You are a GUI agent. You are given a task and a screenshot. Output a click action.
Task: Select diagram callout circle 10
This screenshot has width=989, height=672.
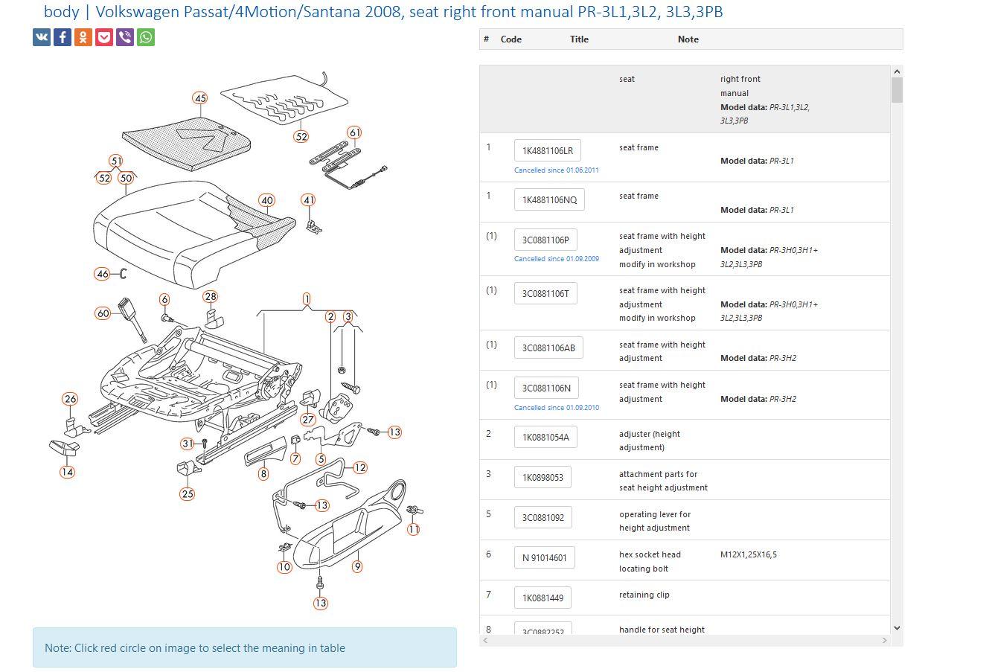(284, 567)
